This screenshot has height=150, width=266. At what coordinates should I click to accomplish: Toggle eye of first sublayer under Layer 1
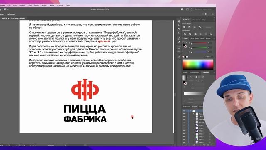click(184, 114)
